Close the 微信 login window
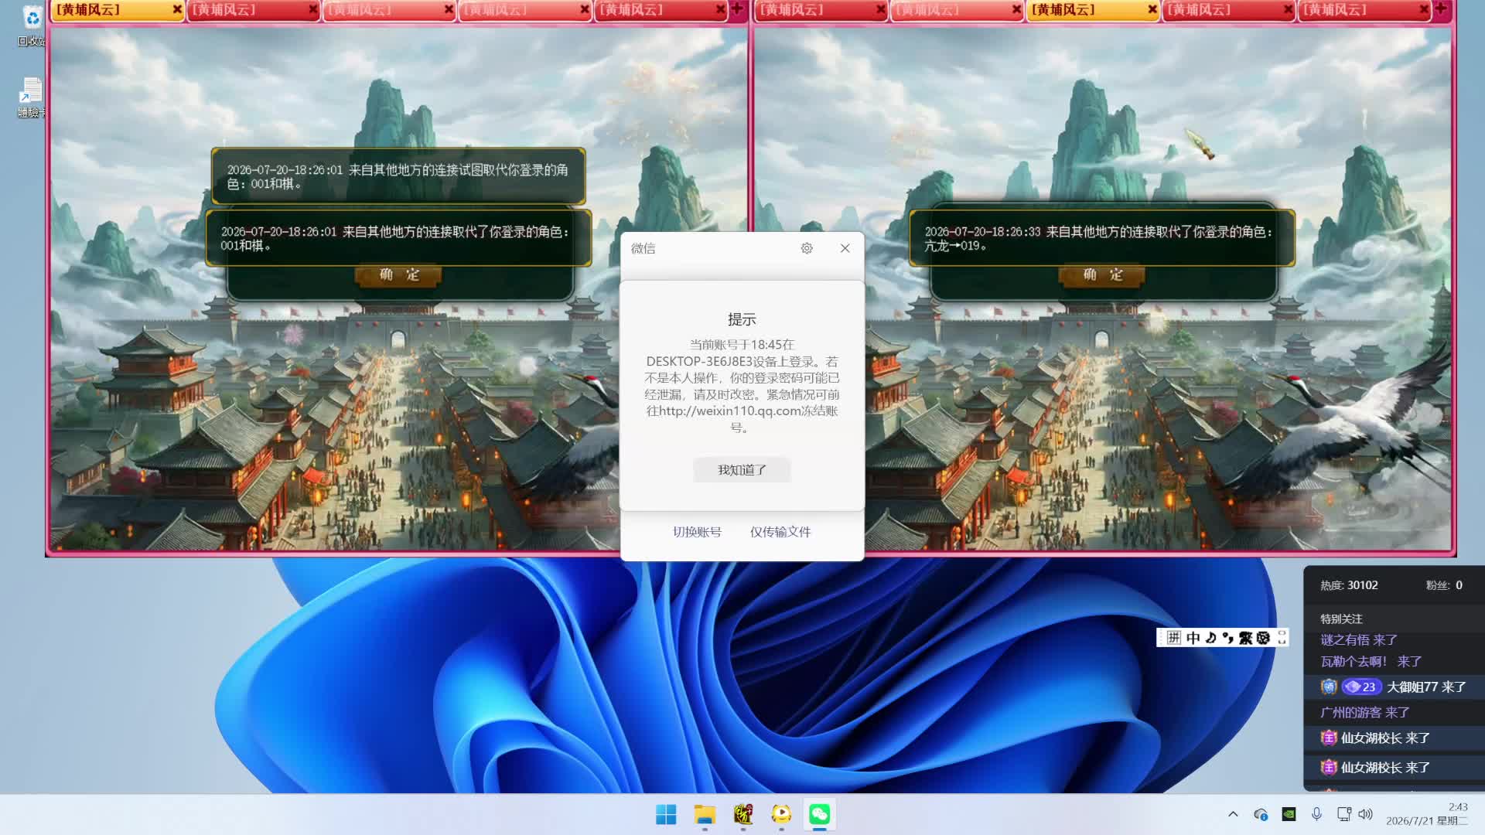Viewport: 1485px width, 835px height. (x=845, y=248)
